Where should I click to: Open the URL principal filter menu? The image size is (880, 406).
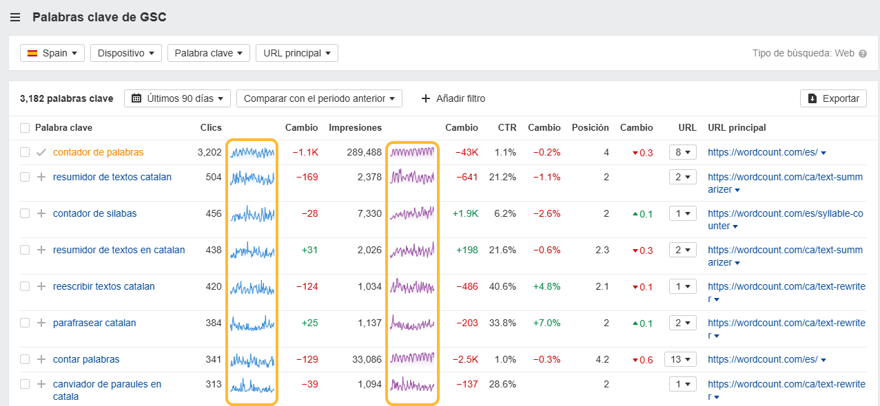pyautogui.click(x=296, y=53)
